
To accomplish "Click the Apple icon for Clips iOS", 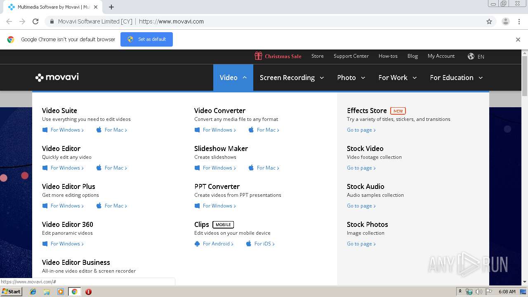I will 249,244.
